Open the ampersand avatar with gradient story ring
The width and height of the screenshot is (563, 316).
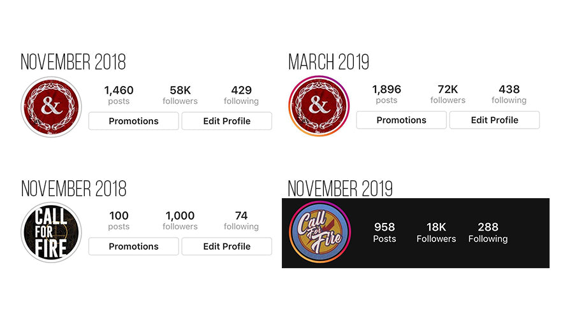[319, 106]
